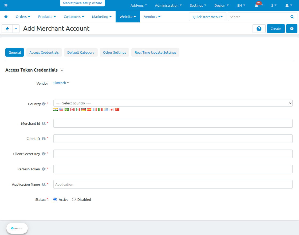Open the currency selector dollar icon
Screen dimensions: 299x235
tap(273, 5)
